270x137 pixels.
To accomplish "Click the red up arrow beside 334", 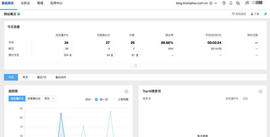I will (x=71, y=55).
